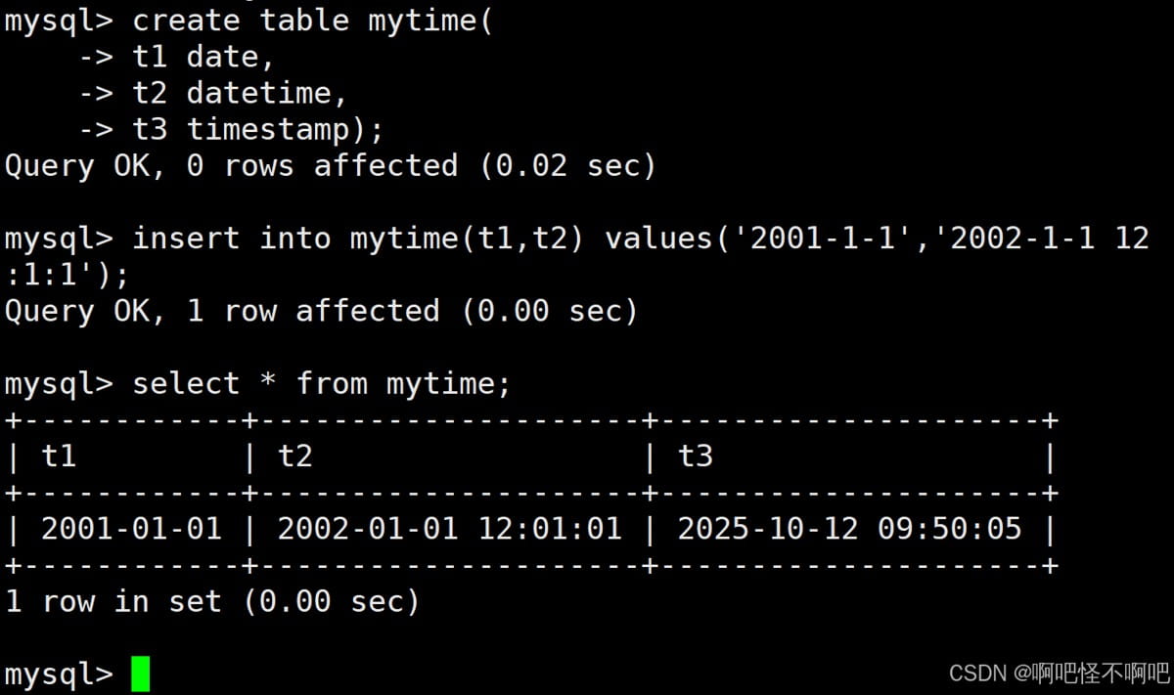
Task: Click the '(0.02 sec)' timing text
Action: pyautogui.click(x=567, y=165)
